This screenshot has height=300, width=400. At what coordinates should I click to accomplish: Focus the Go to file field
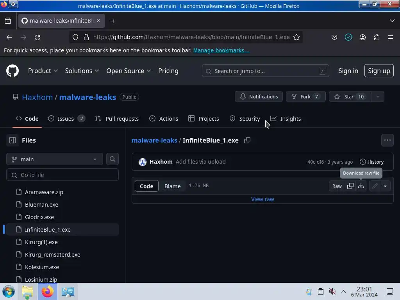[62, 175]
